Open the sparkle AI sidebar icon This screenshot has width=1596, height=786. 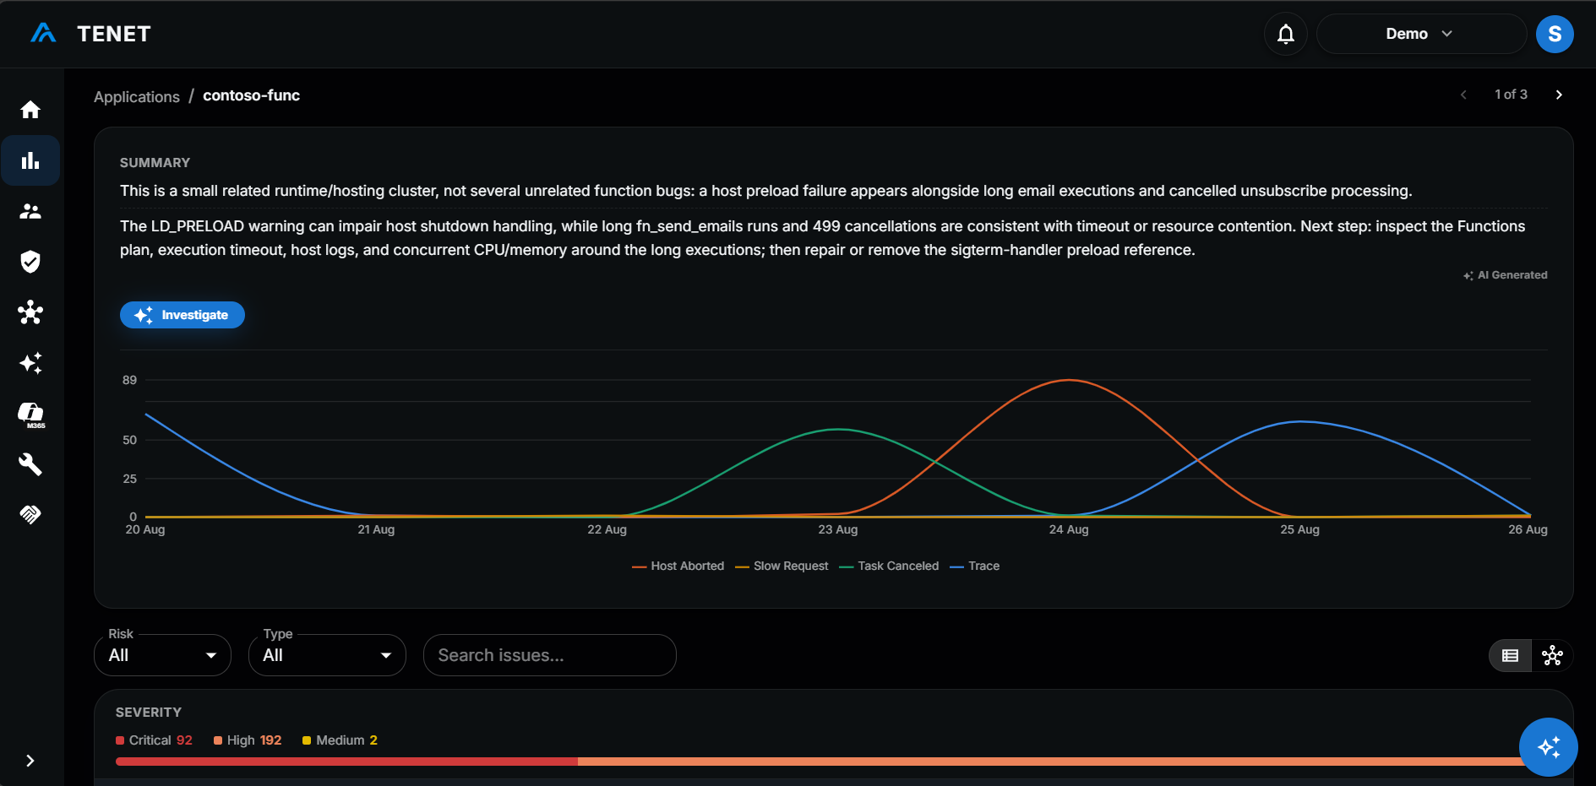pyautogui.click(x=30, y=363)
